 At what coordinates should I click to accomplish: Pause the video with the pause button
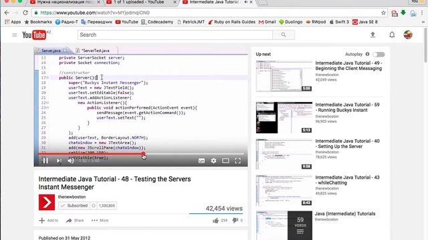(x=45, y=161)
